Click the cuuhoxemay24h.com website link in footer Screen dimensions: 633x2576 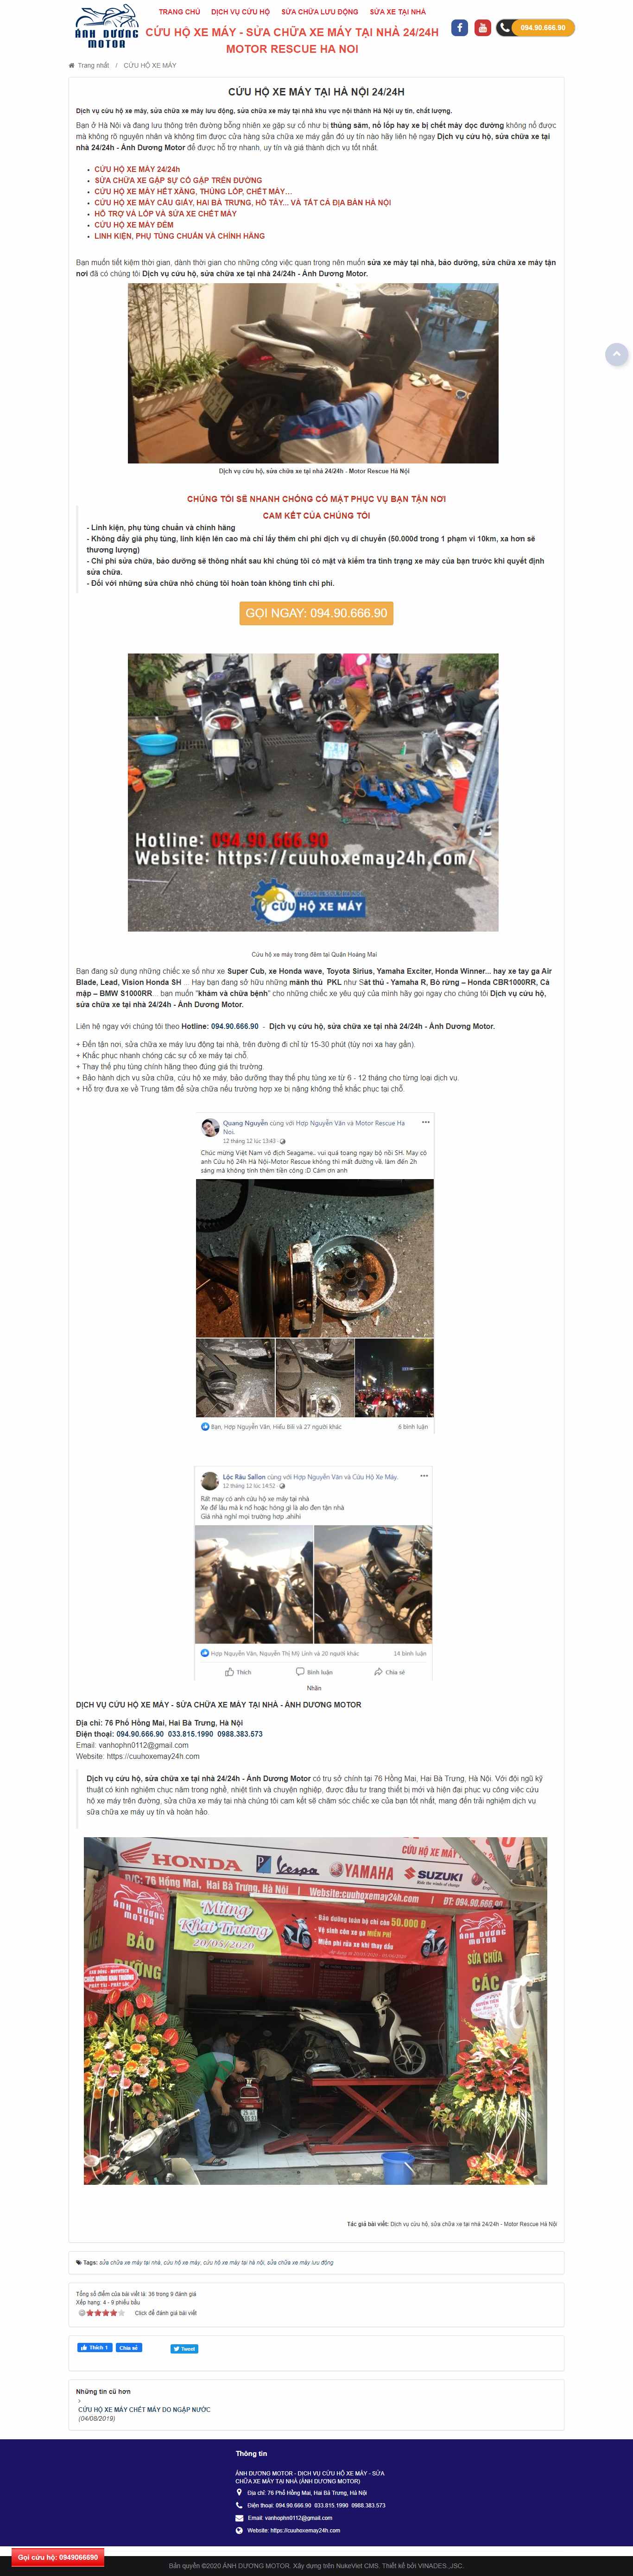[x=306, y=2530]
